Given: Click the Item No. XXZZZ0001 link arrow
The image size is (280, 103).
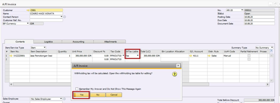Looking at the screenshot, I should [11, 56].
